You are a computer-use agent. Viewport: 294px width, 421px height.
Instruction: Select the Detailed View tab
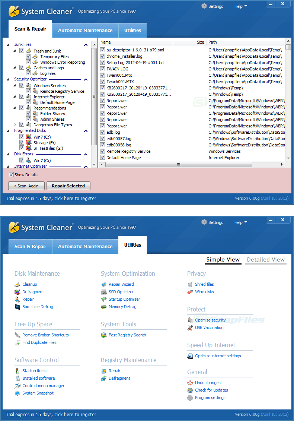(x=266, y=260)
